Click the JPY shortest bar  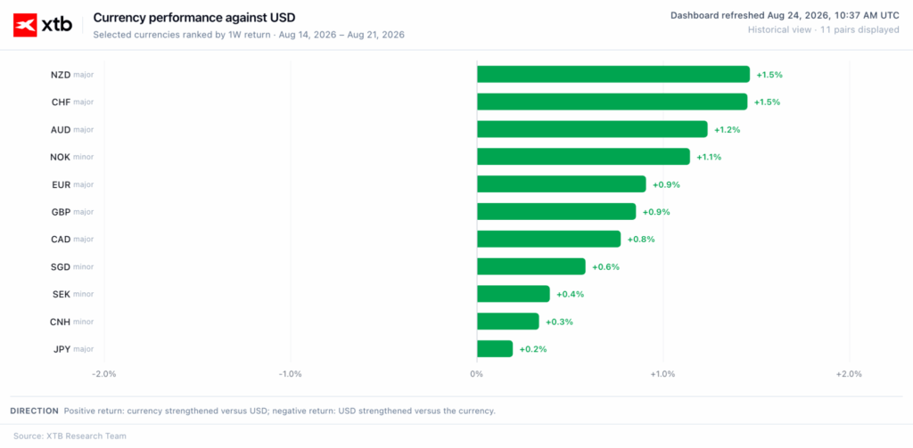[494, 349]
